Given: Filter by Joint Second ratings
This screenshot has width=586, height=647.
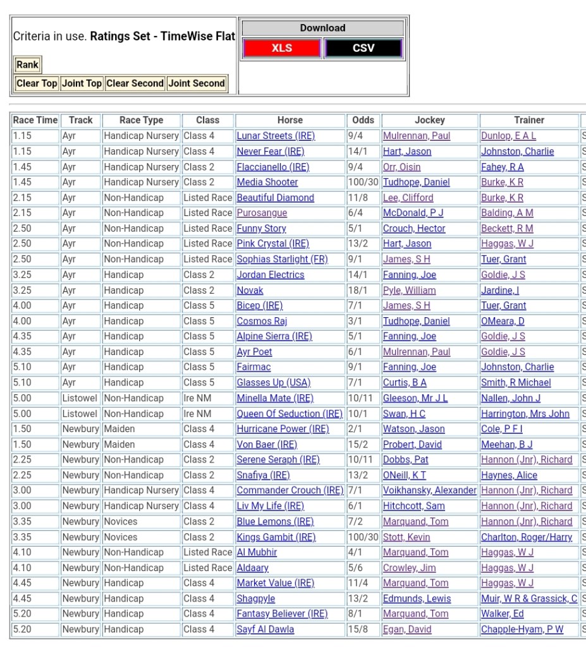Looking at the screenshot, I should pyautogui.click(x=197, y=83).
